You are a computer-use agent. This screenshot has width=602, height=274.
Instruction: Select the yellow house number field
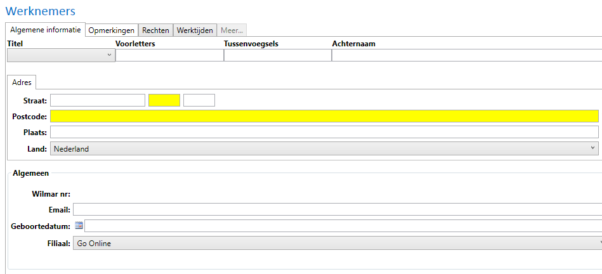coord(164,100)
